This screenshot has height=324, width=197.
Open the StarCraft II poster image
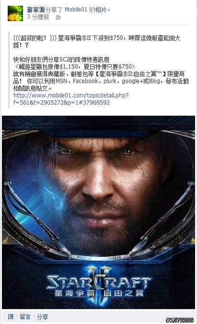click(98, 212)
